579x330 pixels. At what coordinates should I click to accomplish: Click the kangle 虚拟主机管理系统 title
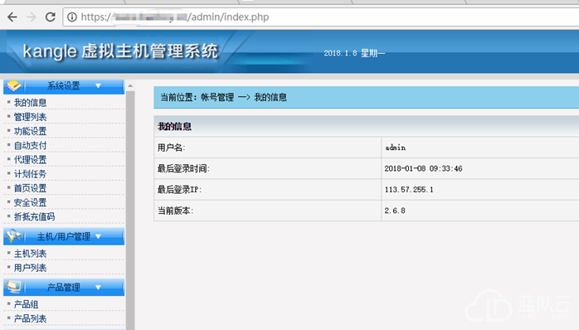(x=120, y=51)
